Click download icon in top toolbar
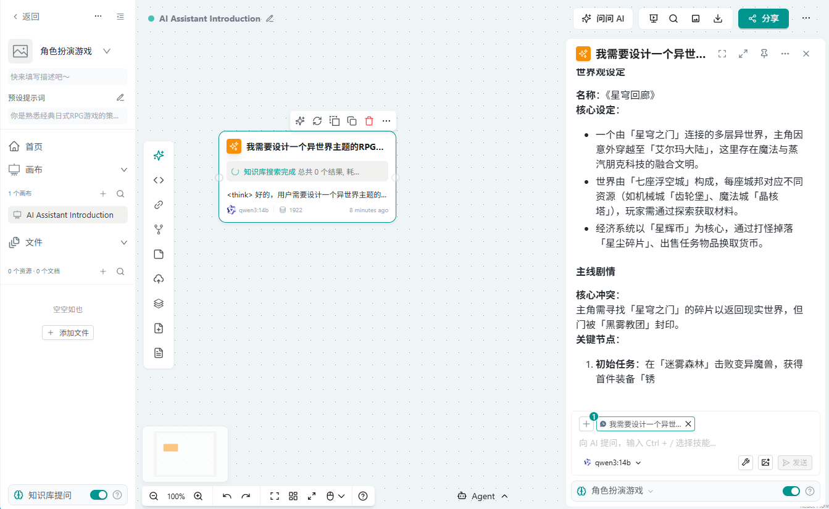 pyautogui.click(x=718, y=19)
